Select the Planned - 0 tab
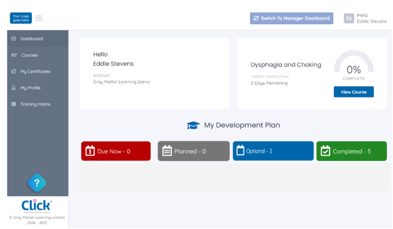 tap(194, 151)
